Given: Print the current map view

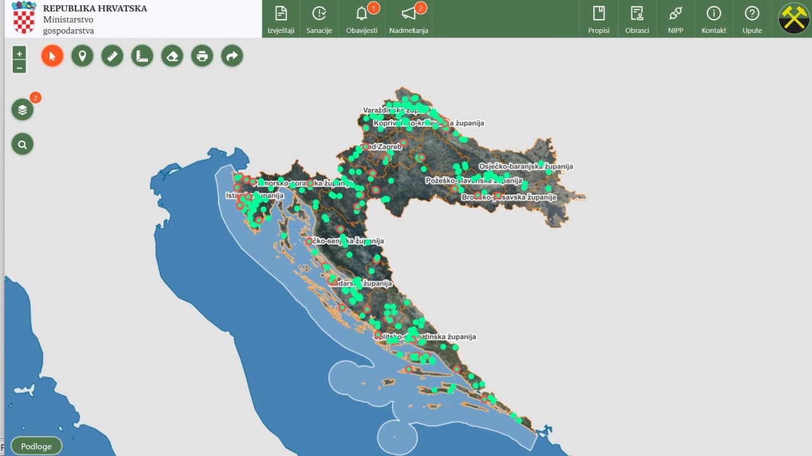Looking at the screenshot, I should (202, 56).
